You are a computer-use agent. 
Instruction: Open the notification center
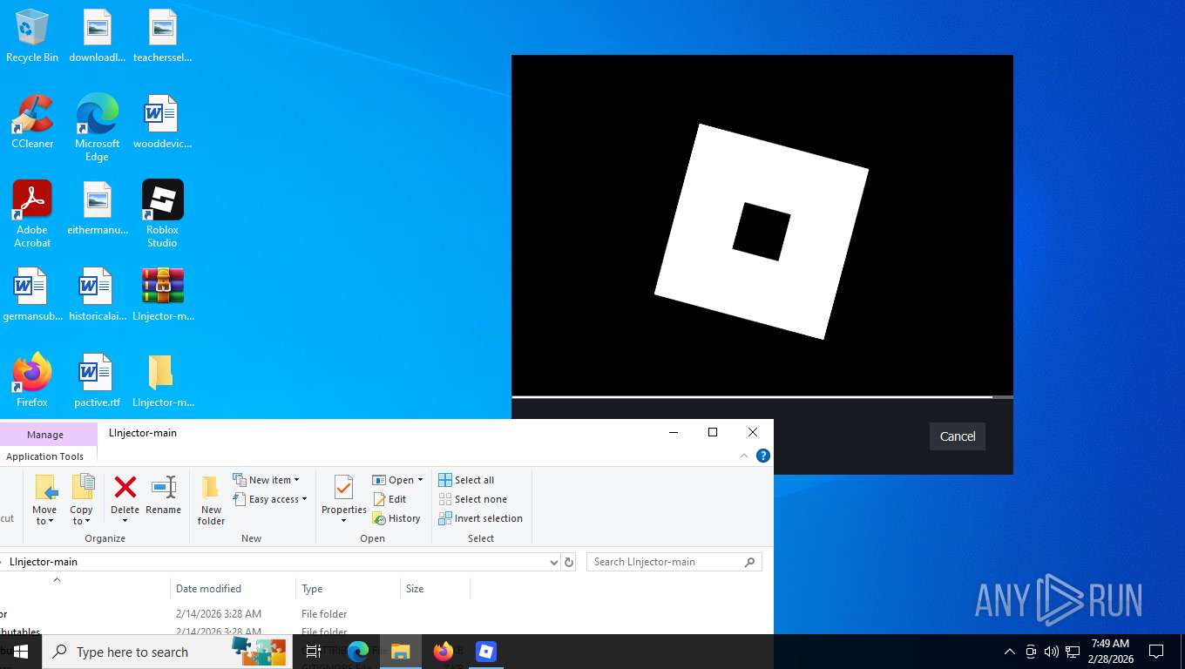(1156, 652)
